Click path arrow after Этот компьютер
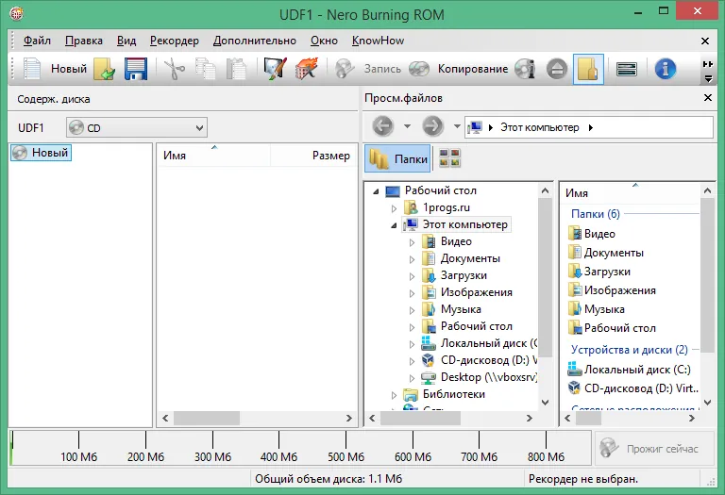This screenshot has width=725, height=495. point(590,127)
